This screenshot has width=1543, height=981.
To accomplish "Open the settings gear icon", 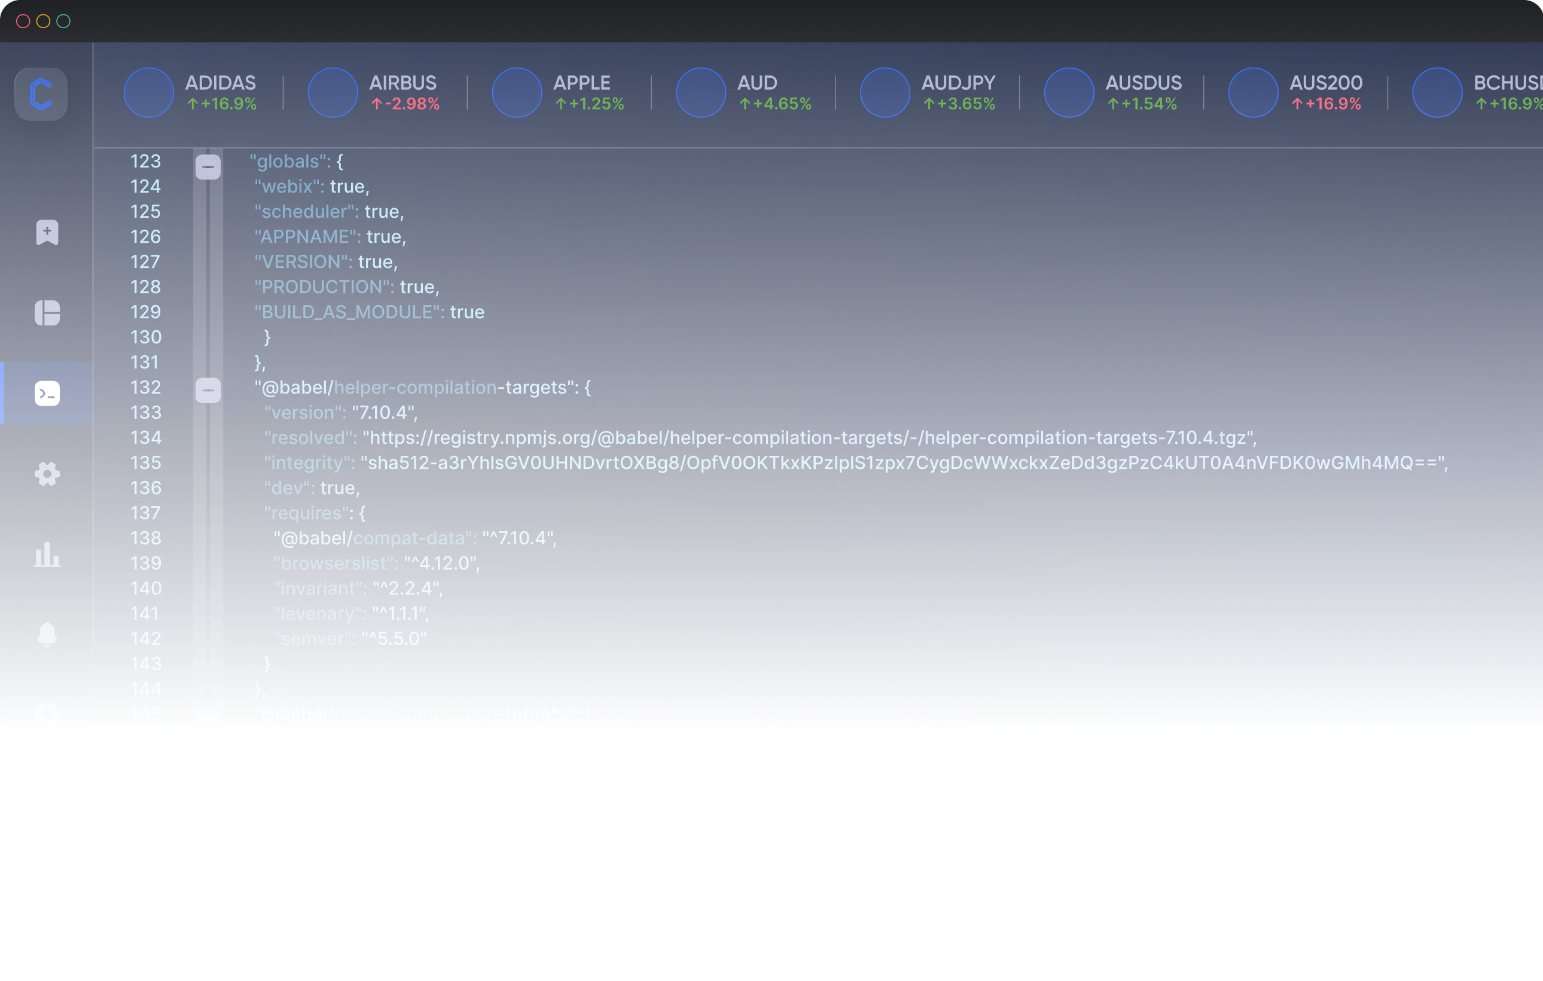I will pyautogui.click(x=46, y=474).
